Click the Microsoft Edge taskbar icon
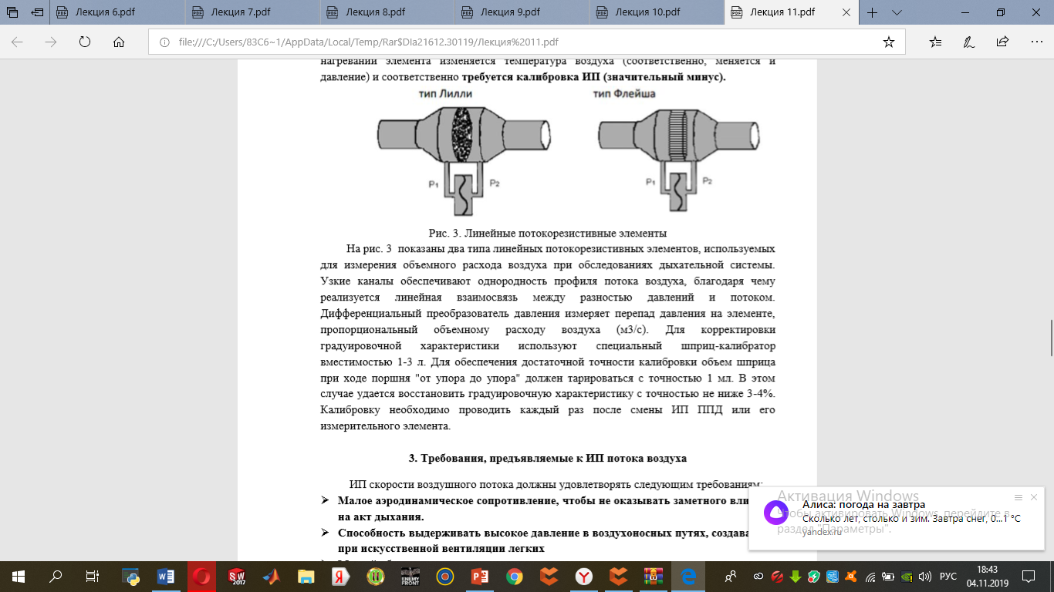The width and height of the screenshot is (1054, 592). [688, 576]
